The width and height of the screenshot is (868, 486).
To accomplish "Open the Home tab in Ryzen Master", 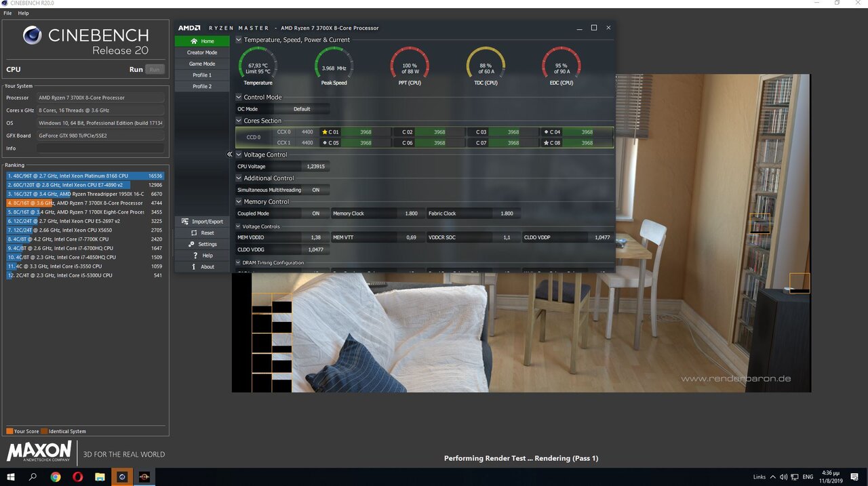I will (x=202, y=41).
